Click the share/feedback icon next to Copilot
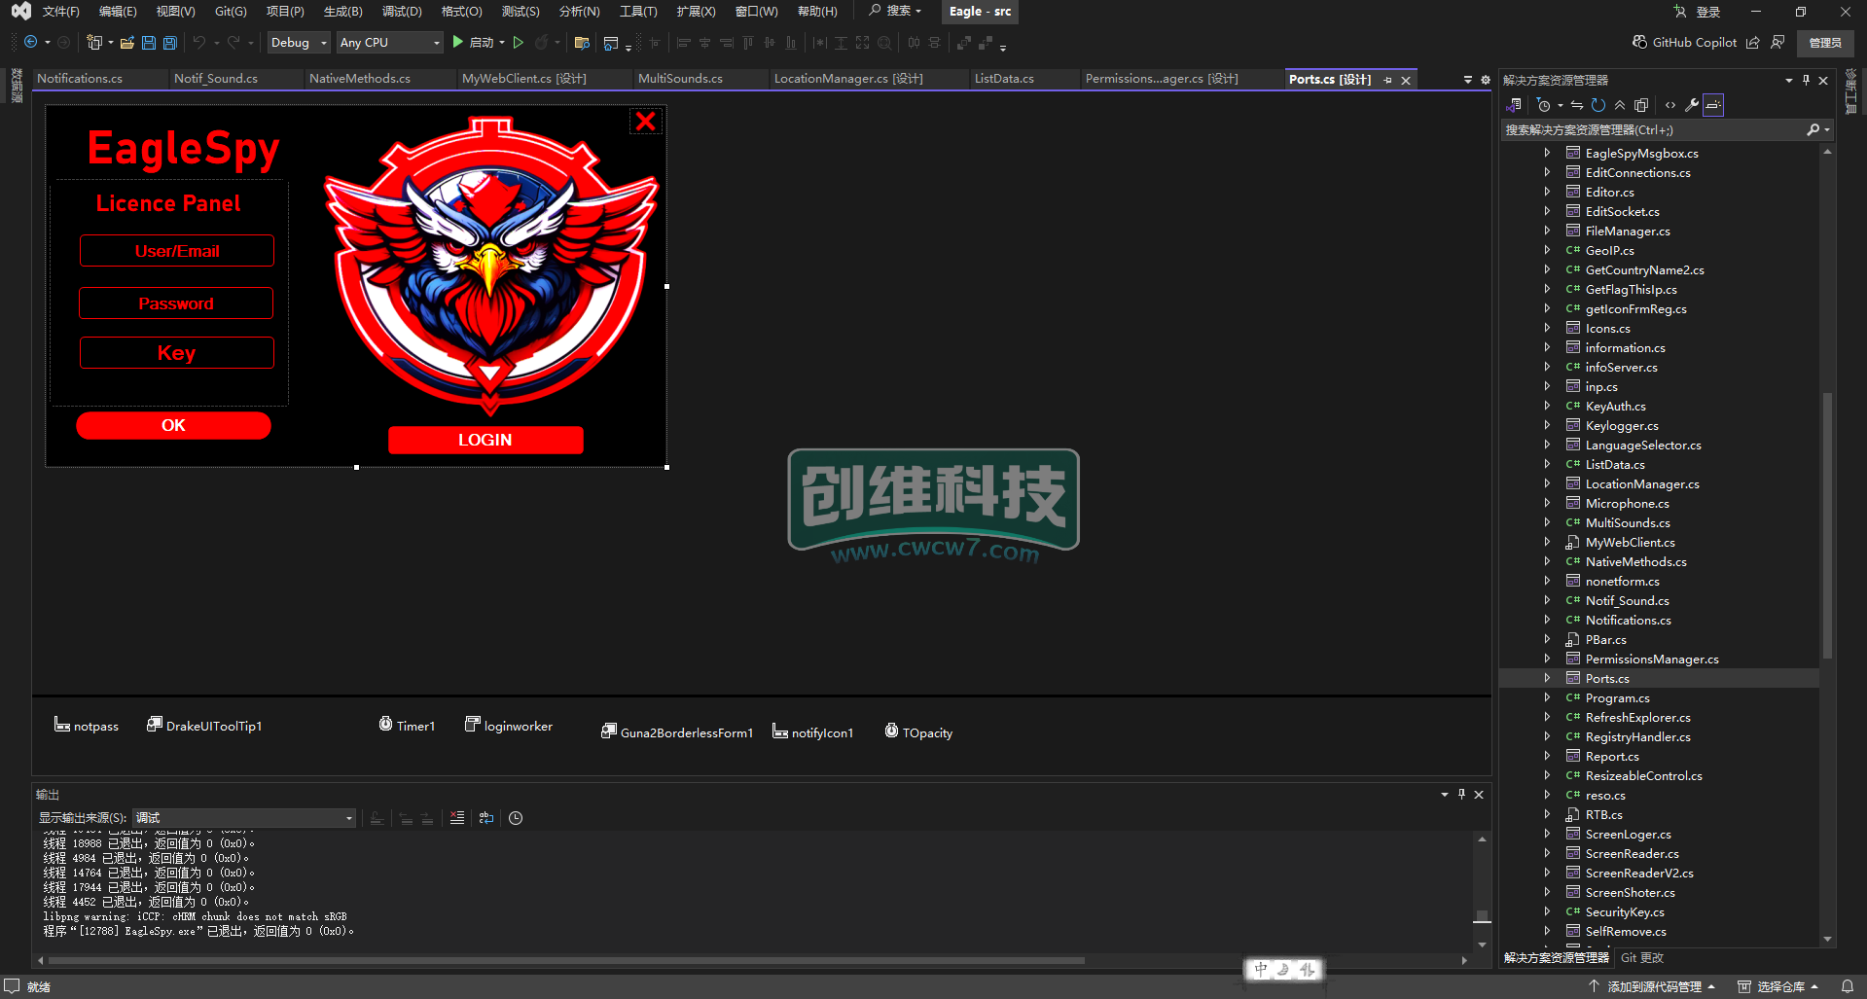 [1753, 42]
